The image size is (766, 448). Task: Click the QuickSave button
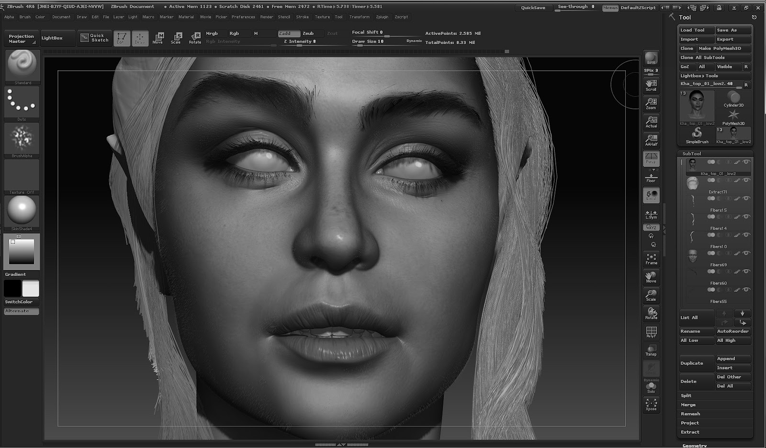pyautogui.click(x=533, y=8)
